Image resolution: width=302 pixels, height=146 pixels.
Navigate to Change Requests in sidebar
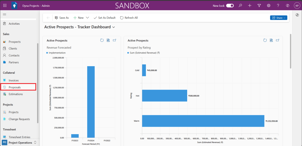[x=19, y=119]
